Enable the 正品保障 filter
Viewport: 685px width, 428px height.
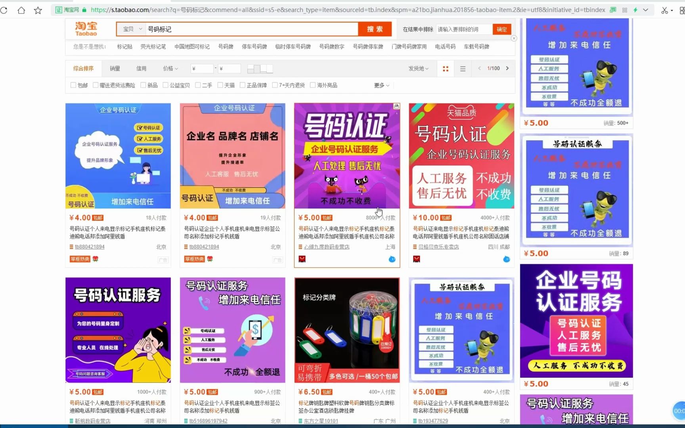pos(242,85)
